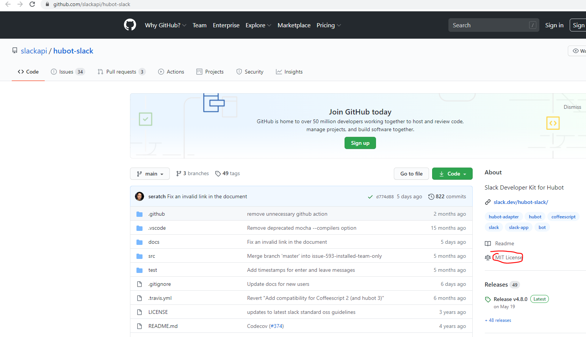Dismiss the Join GitHub banner

click(572, 107)
